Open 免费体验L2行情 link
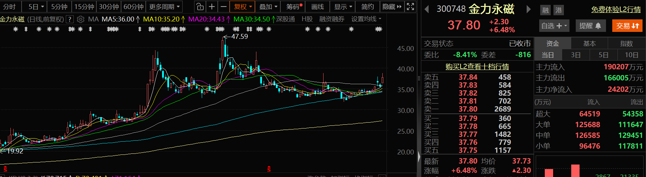The width and height of the screenshot is (646, 177). [616, 10]
